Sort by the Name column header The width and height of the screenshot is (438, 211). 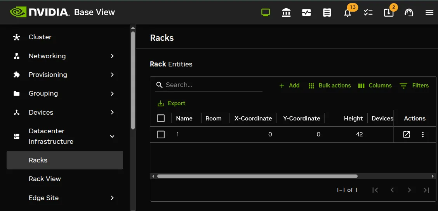[x=184, y=118]
